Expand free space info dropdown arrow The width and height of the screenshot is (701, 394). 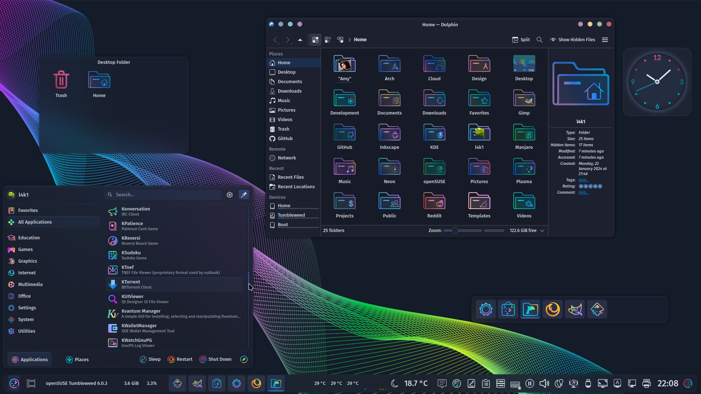click(542, 231)
